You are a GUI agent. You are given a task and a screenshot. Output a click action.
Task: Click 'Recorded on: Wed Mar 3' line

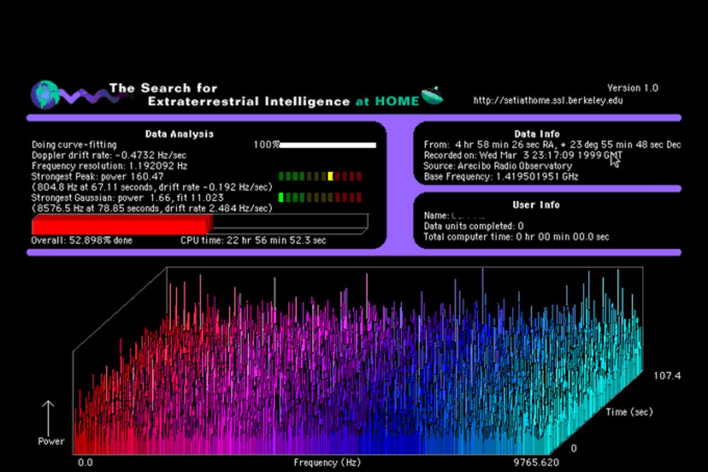pos(523,155)
